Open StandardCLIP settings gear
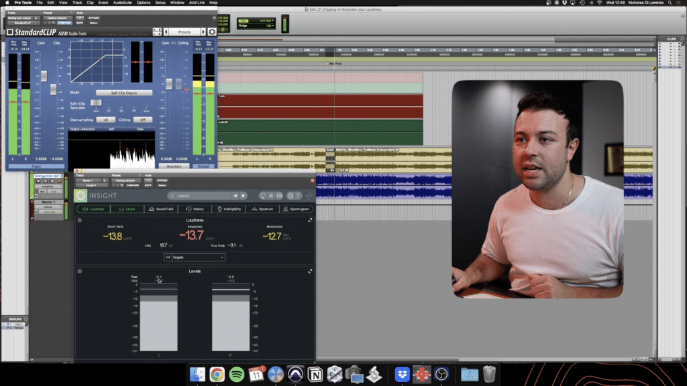 point(212,32)
